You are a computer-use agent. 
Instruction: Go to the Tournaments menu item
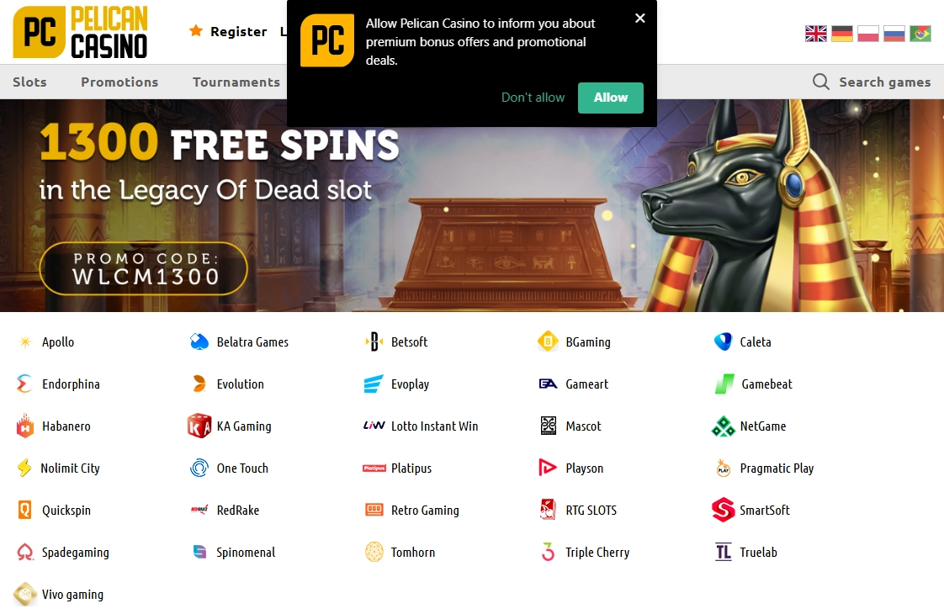pyautogui.click(x=236, y=82)
